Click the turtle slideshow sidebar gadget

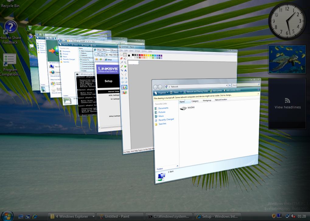(x=287, y=59)
